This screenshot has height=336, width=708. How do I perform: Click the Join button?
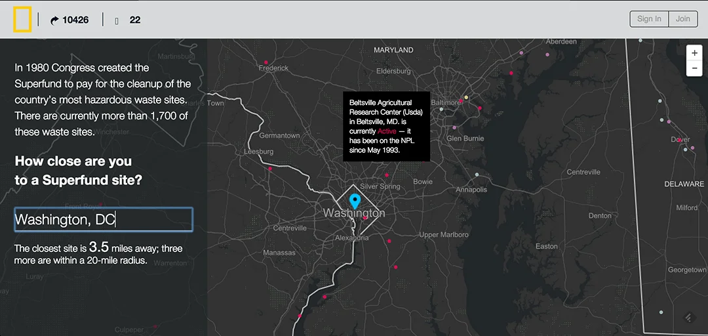pos(682,19)
